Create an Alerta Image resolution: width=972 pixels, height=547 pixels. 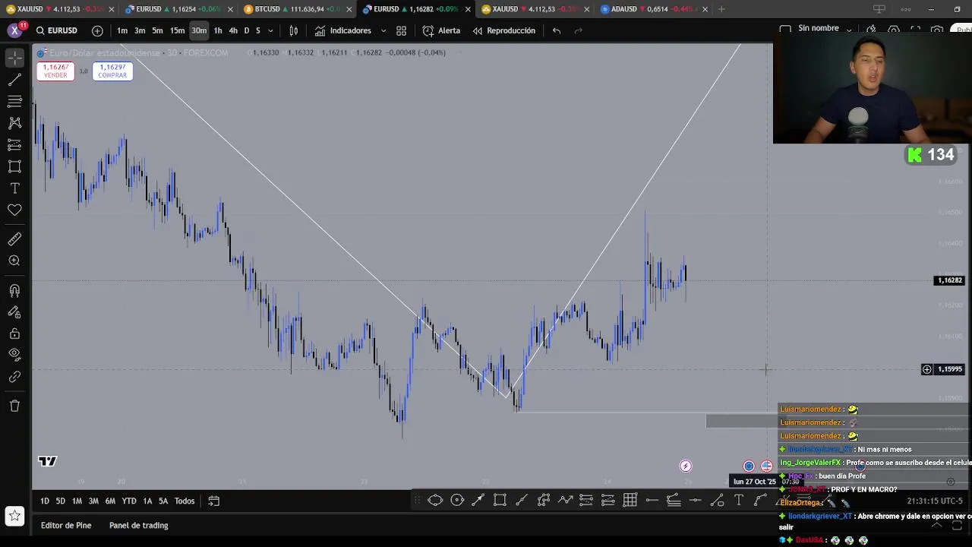(x=441, y=30)
